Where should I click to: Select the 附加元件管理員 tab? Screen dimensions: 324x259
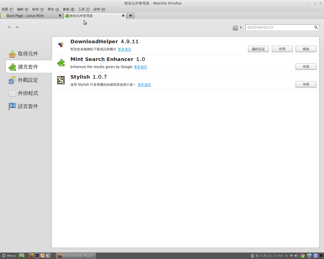point(95,16)
